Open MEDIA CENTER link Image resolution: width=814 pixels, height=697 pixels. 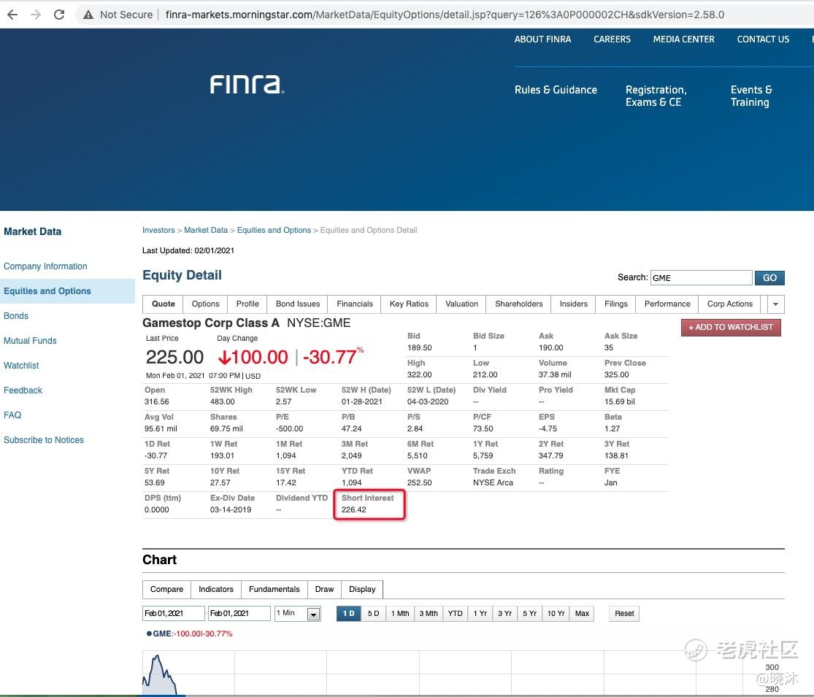pyautogui.click(x=684, y=39)
